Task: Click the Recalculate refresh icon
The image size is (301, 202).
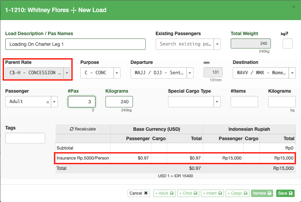Action: coord(72,129)
